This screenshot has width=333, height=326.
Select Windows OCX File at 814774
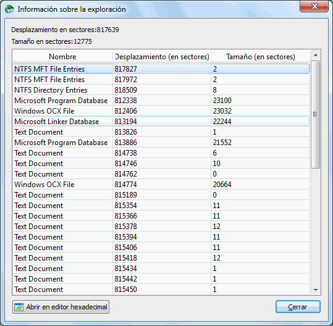161,185
